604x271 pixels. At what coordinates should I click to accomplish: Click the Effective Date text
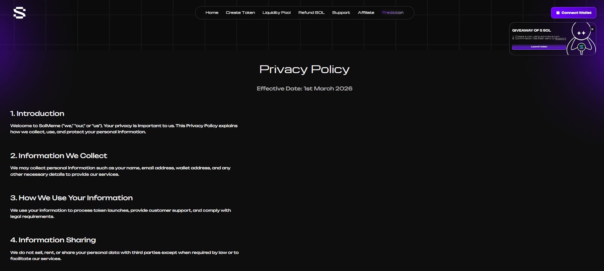pyautogui.click(x=304, y=89)
